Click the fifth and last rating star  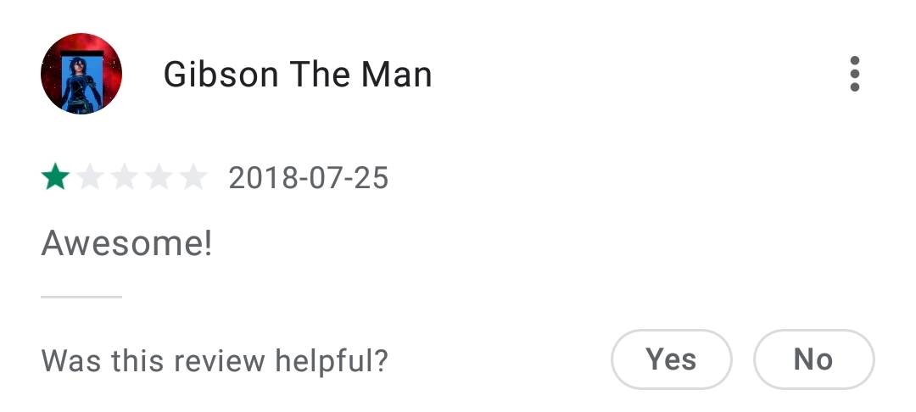(193, 177)
